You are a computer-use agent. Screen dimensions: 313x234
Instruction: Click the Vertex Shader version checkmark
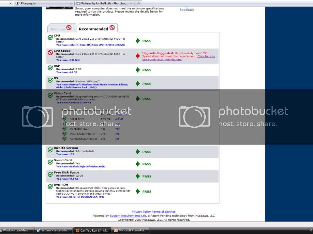tap(65, 139)
